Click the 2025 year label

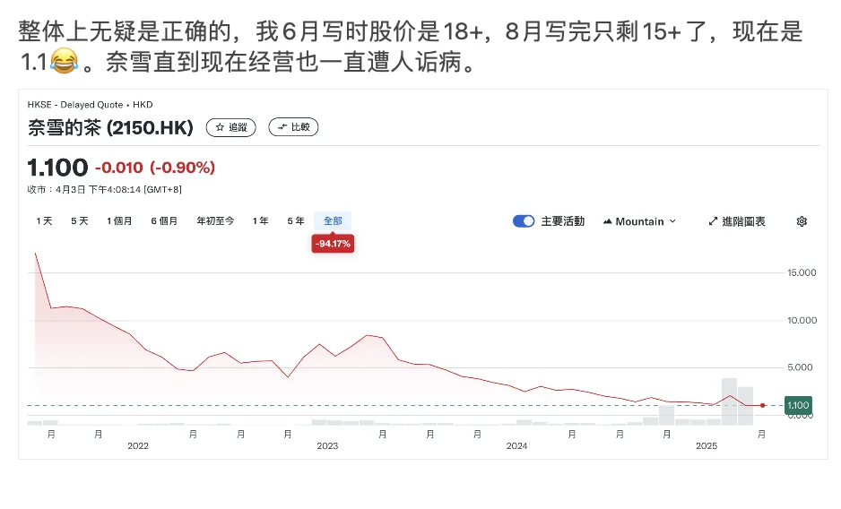(x=707, y=445)
